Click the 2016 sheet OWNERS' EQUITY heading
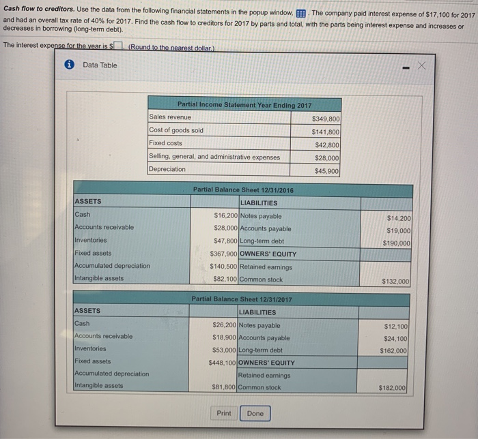 tap(268, 254)
